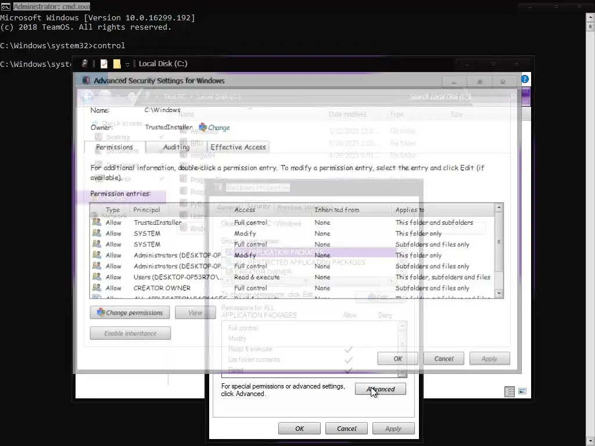Image resolution: width=595 pixels, height=446 pixels.
Task: Click Apply in Advanced Security Settings
Action: (x=489, y=358)
